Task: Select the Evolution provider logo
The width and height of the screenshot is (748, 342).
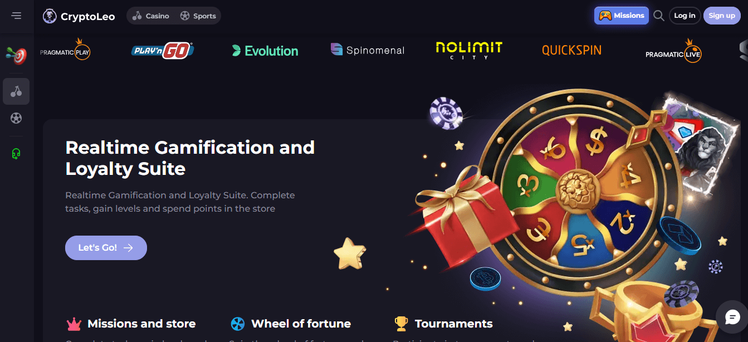Action: coord(265,51)
